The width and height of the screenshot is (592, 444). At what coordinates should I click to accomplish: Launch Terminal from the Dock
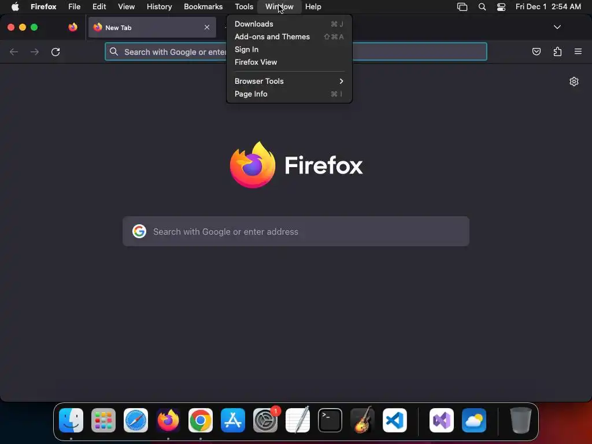330,420
